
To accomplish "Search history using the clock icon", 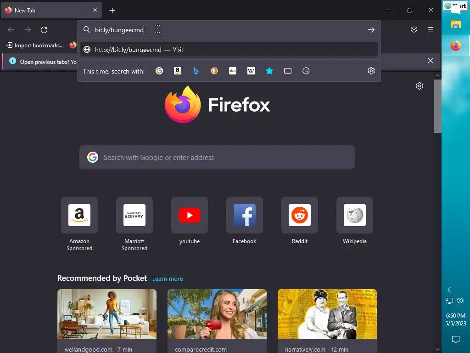I will (x=306, y=71).
